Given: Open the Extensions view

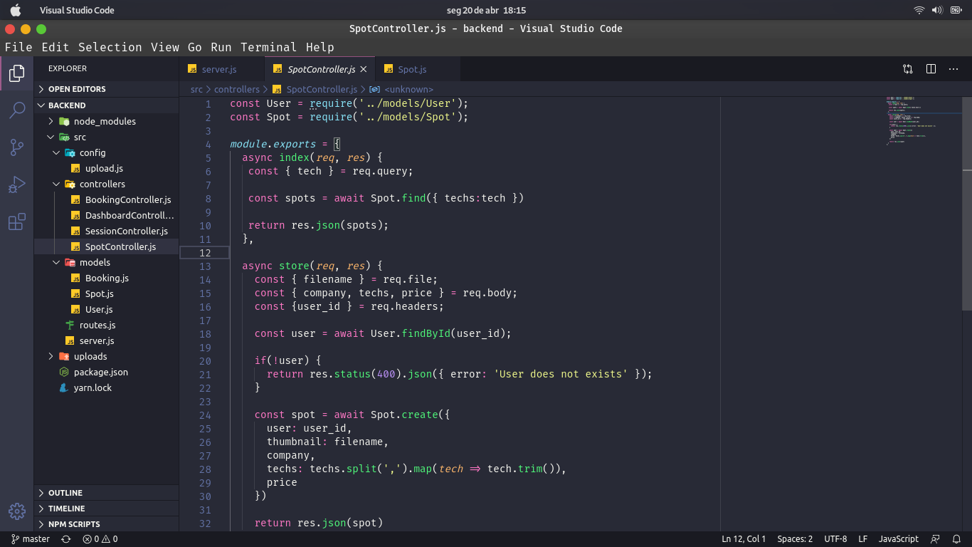Looking at the screenshot, I should pos(17,222).
